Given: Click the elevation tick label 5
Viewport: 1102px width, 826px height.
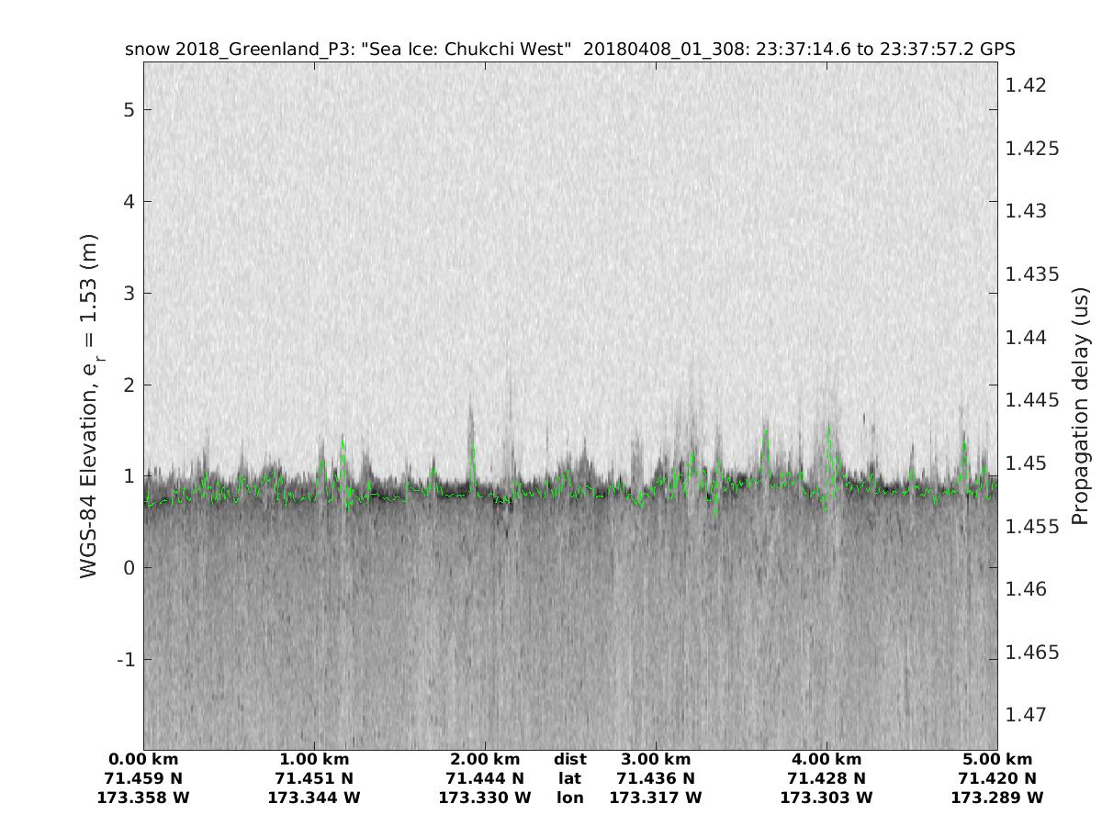Looking at the screenshot, I should [x=130, y=109].
